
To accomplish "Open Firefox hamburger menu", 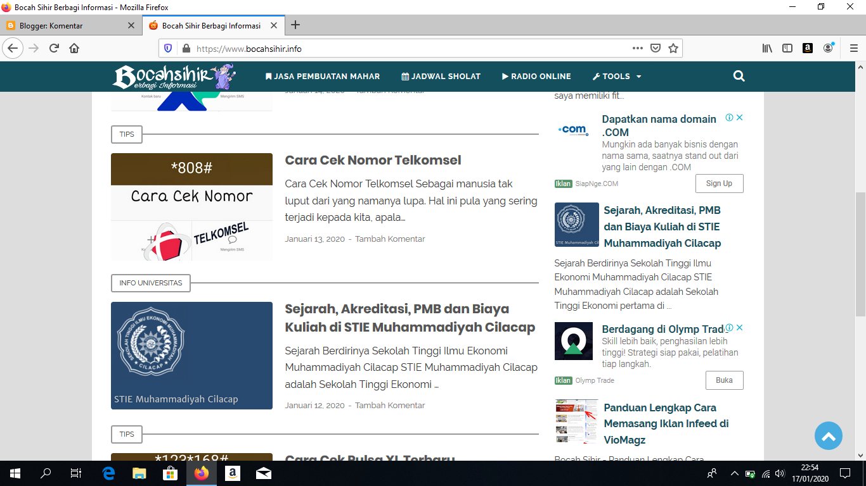I will coord(853,48).
